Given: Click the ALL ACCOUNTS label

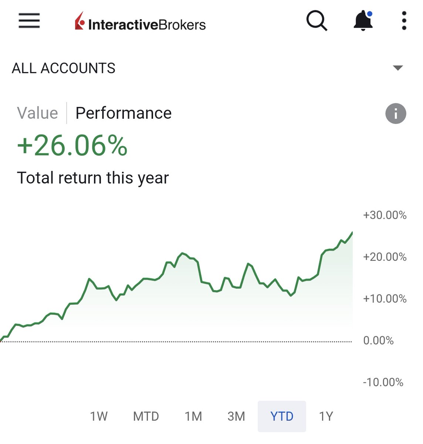Looking at the screenshot, I should [x=64, y=68].
